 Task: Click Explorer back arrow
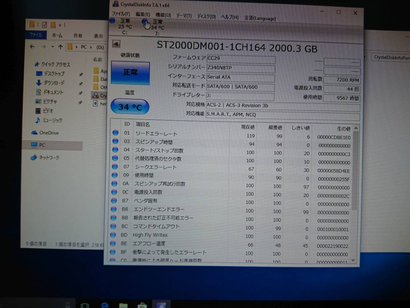[x=32, y=47]
